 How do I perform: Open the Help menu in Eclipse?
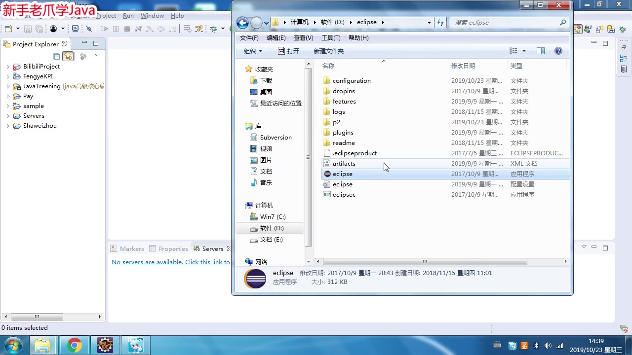177,16
